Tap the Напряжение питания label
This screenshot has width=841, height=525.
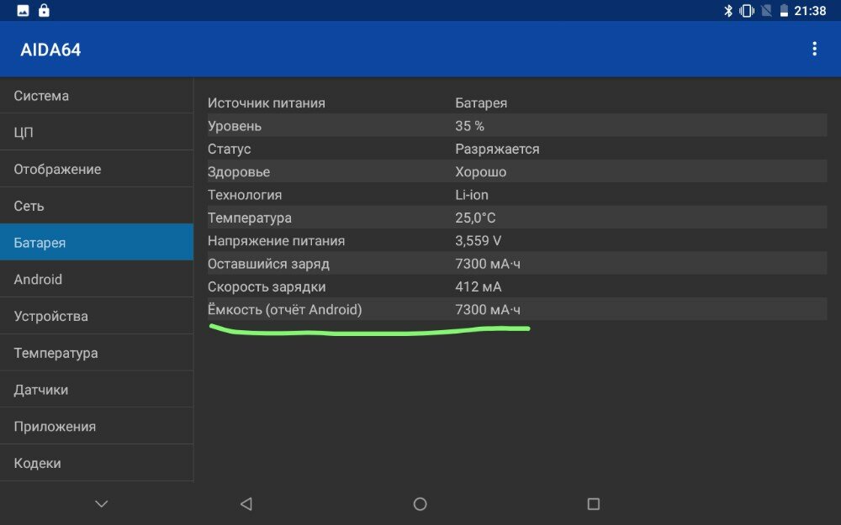tap(276, 241)
